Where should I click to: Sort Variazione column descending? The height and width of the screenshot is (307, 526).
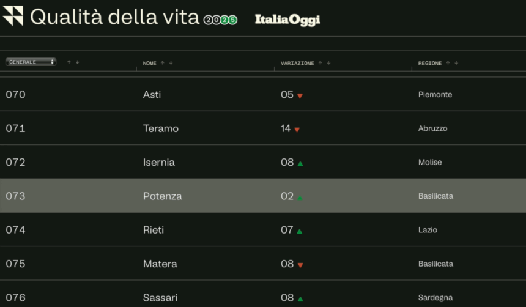[x=329, y=63]
